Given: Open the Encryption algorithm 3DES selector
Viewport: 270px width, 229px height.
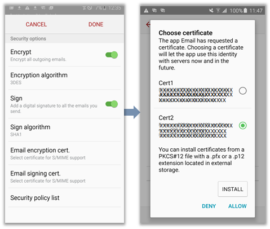Looking at the screenshot, I should point(64,78).
